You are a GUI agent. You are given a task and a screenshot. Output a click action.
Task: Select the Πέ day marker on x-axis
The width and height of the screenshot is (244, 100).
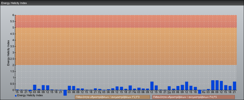[100, 92]
